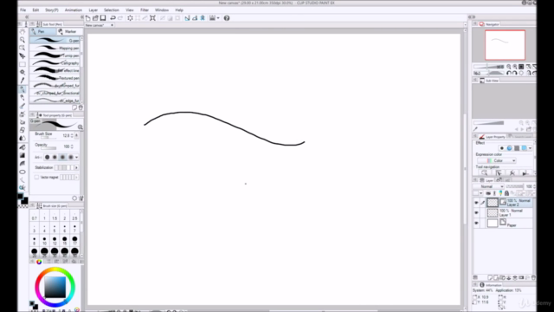Image resolution: width=554 pixels, height=312 pixels.
Task: Enable the Vector magnet checkbox
Action: tap(36, 177)
